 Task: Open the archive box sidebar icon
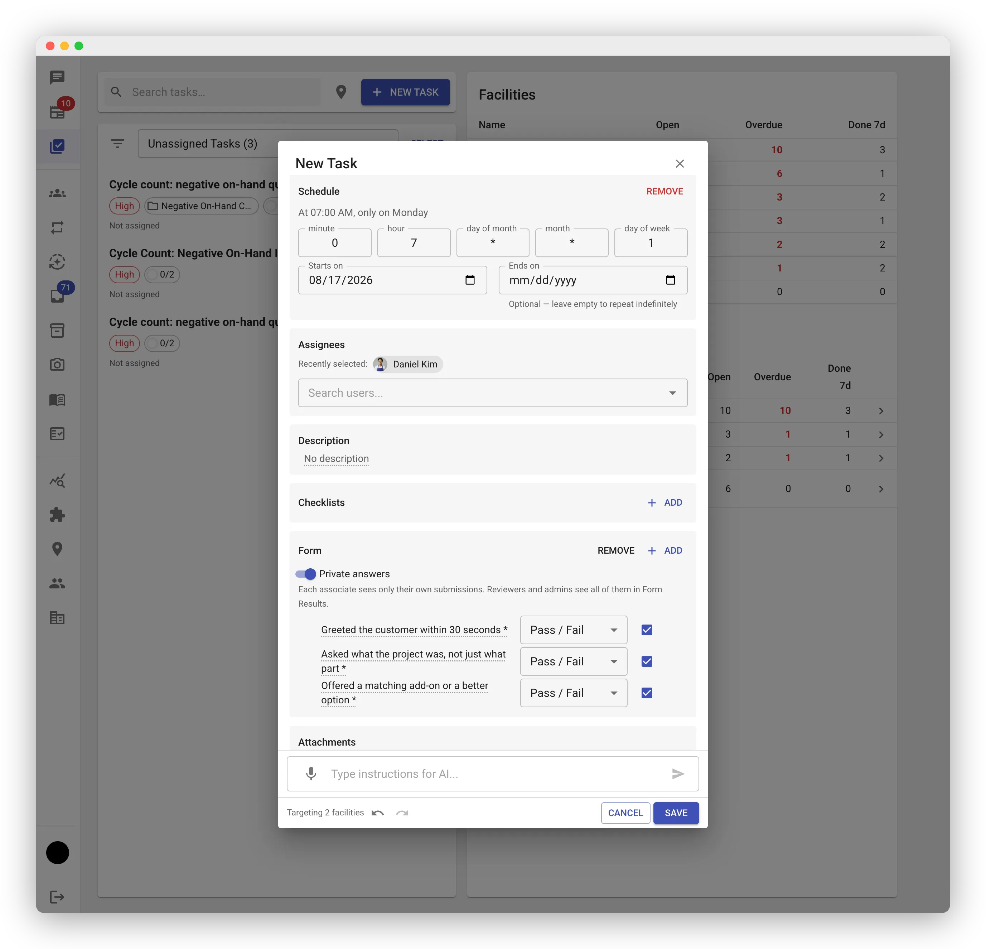[x=57, y=331]
